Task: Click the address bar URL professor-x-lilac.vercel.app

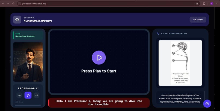Action: 34,4
